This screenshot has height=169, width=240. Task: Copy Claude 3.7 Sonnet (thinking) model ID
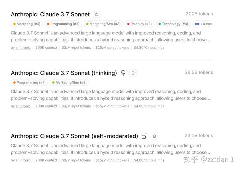tap(133, 73)
